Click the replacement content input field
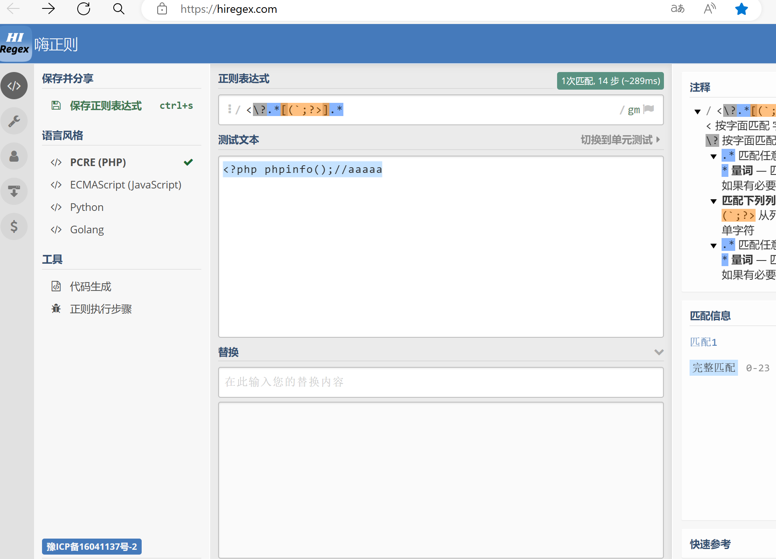 440,382
